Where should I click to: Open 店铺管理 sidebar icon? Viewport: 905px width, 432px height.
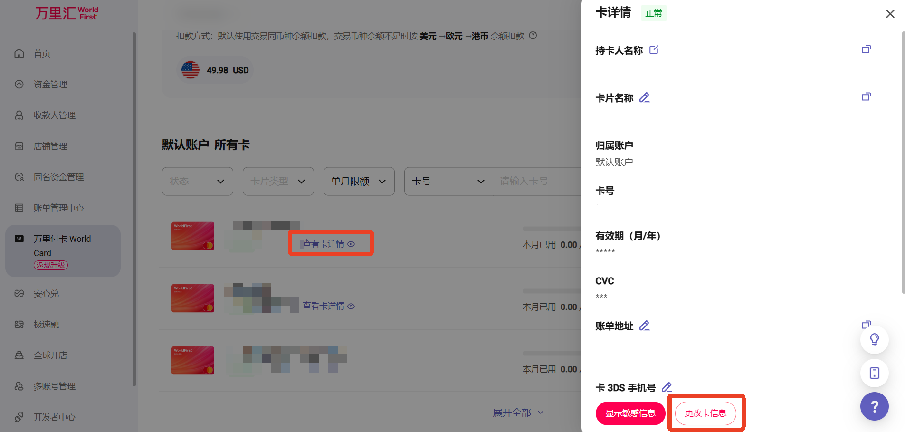pos(19,146)
